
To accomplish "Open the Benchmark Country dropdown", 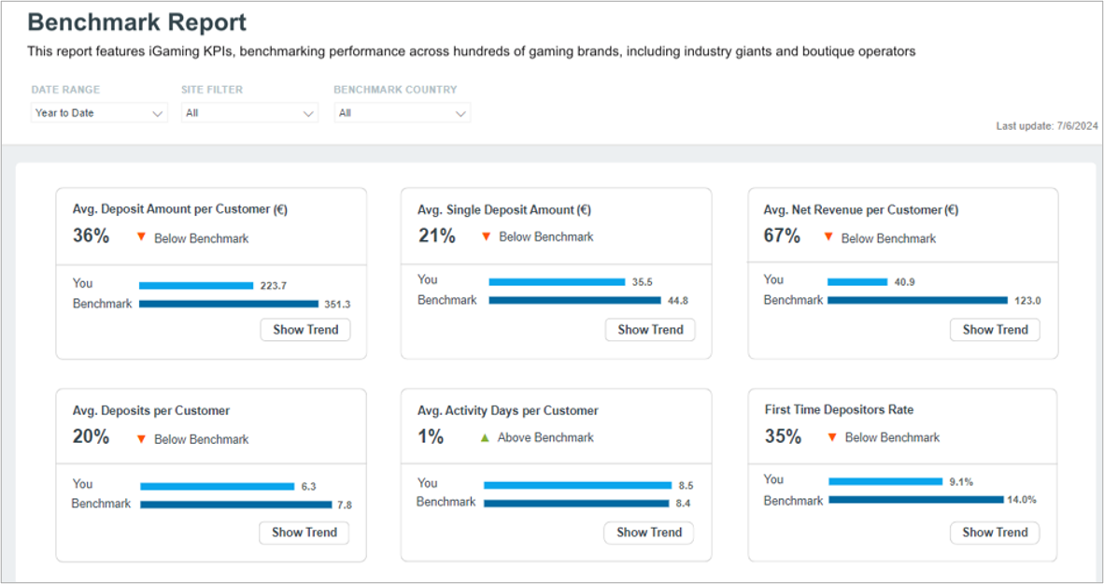I will pos(402,113).
